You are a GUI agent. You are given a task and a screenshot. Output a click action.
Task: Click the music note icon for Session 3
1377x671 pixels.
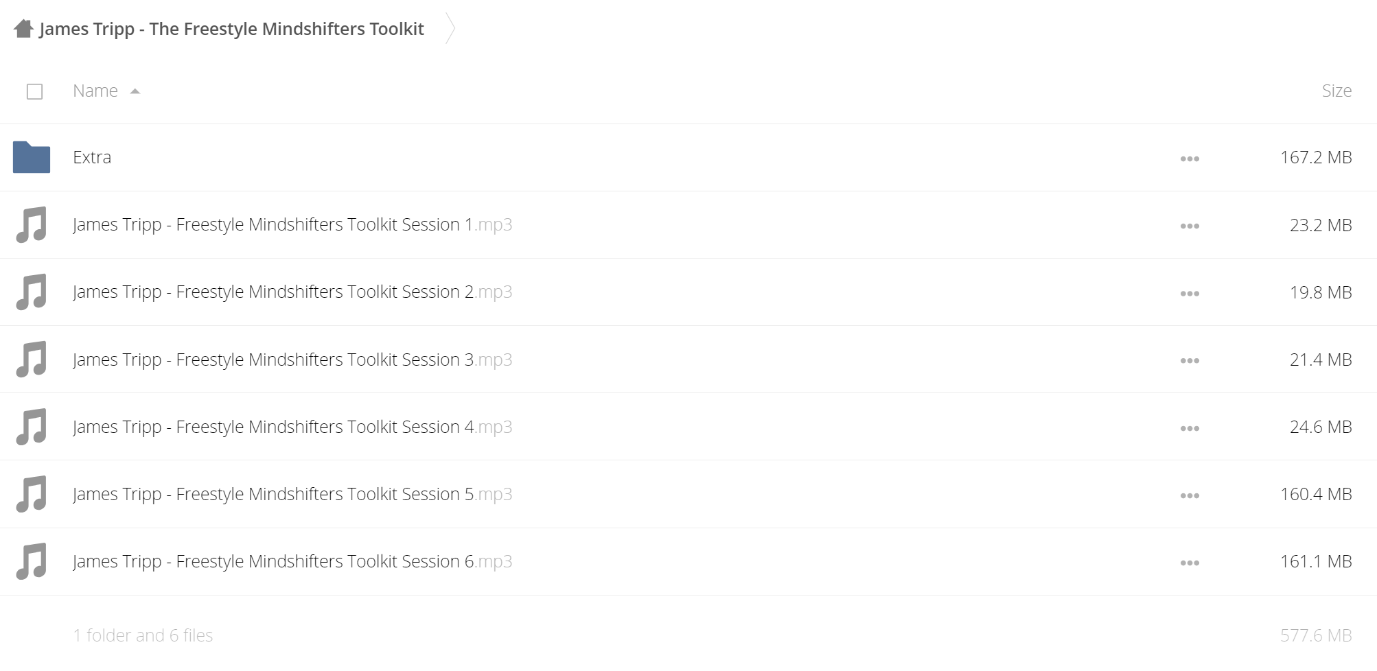tap(32, 360)
